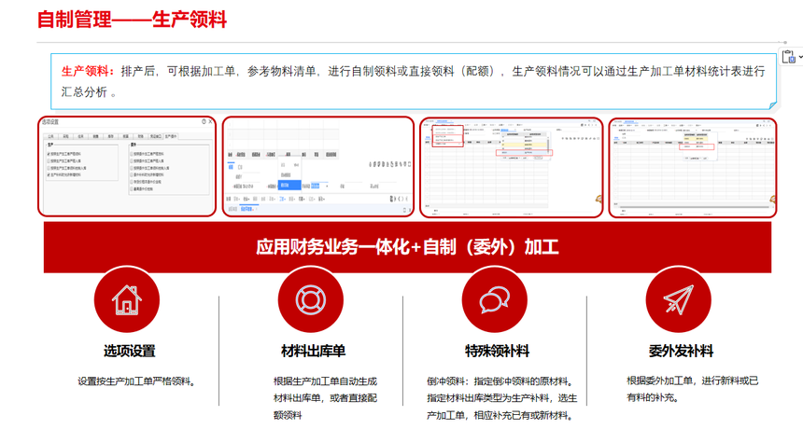Click the text 倒冲领料:指定倒冲领料的原材料。
This screenshot has height=429, width=803.
click(500, 381)
